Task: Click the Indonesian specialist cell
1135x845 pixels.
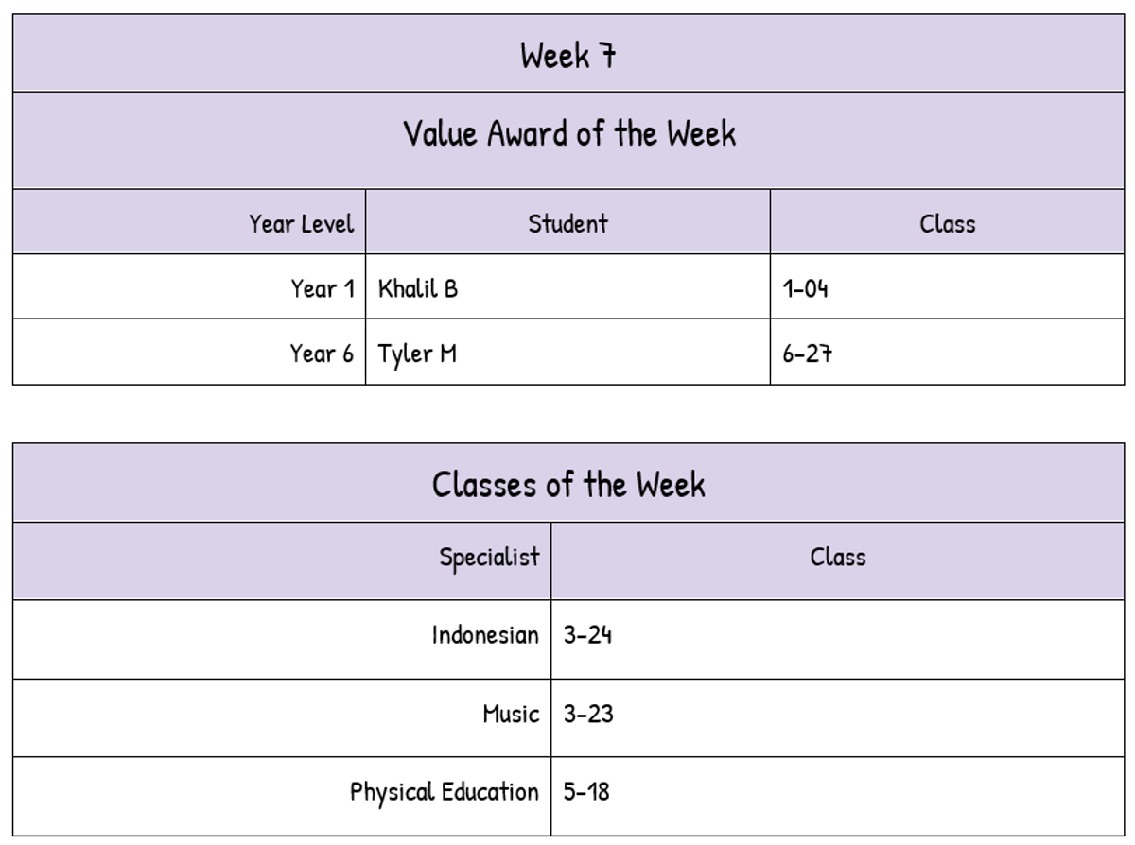Action: coord(485,634)
